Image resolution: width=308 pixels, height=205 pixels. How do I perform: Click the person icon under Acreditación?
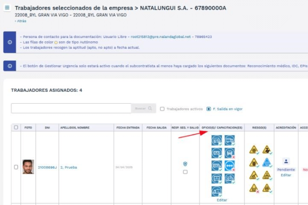[x=286, y=162]
